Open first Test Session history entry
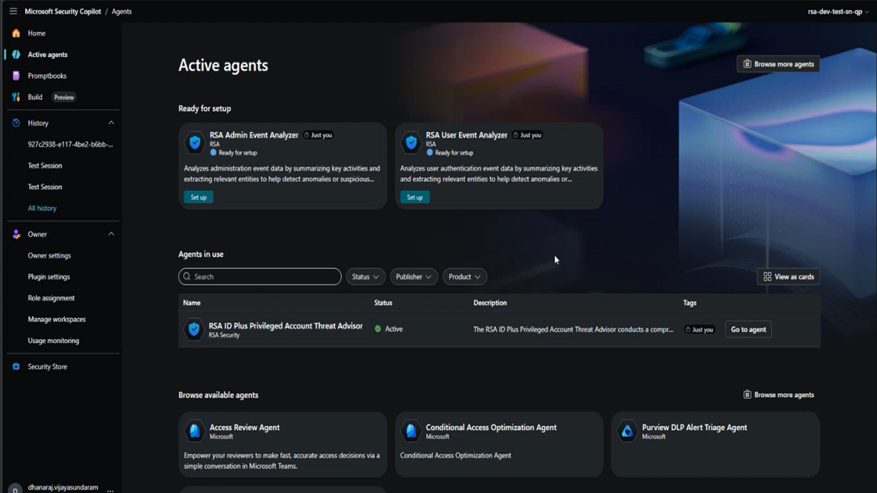The height and width of the screenshot is (493, 877). (x=45, y=166)
